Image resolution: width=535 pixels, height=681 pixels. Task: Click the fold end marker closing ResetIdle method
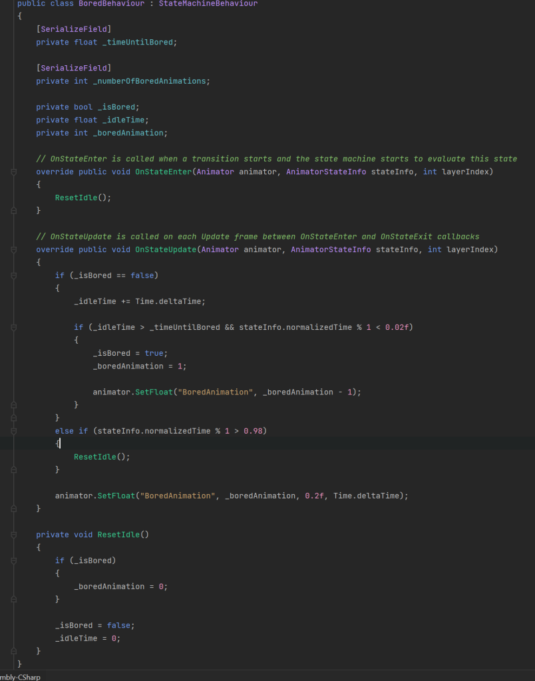[13, 651]
